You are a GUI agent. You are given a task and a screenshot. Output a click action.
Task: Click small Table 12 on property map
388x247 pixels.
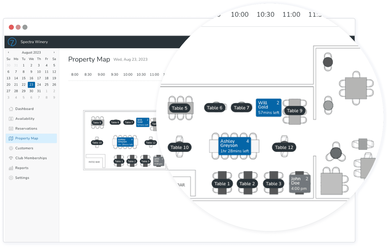pos(151,143)
